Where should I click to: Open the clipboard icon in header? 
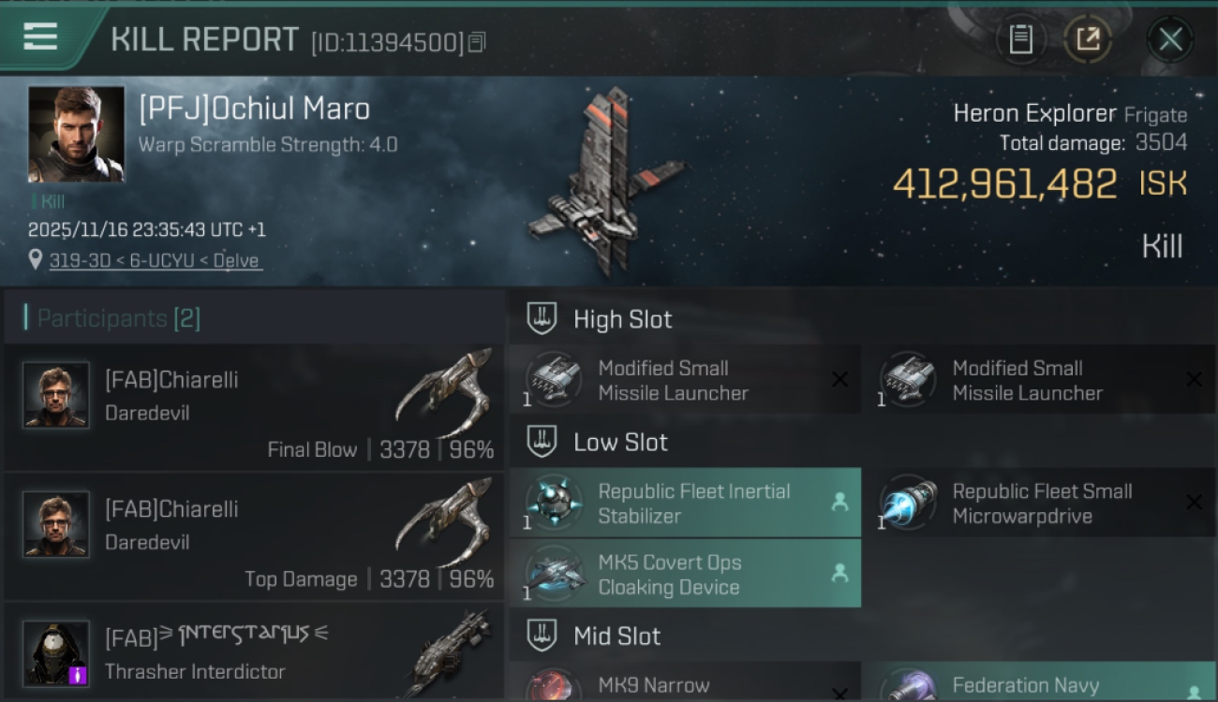tap(1020, 39)
